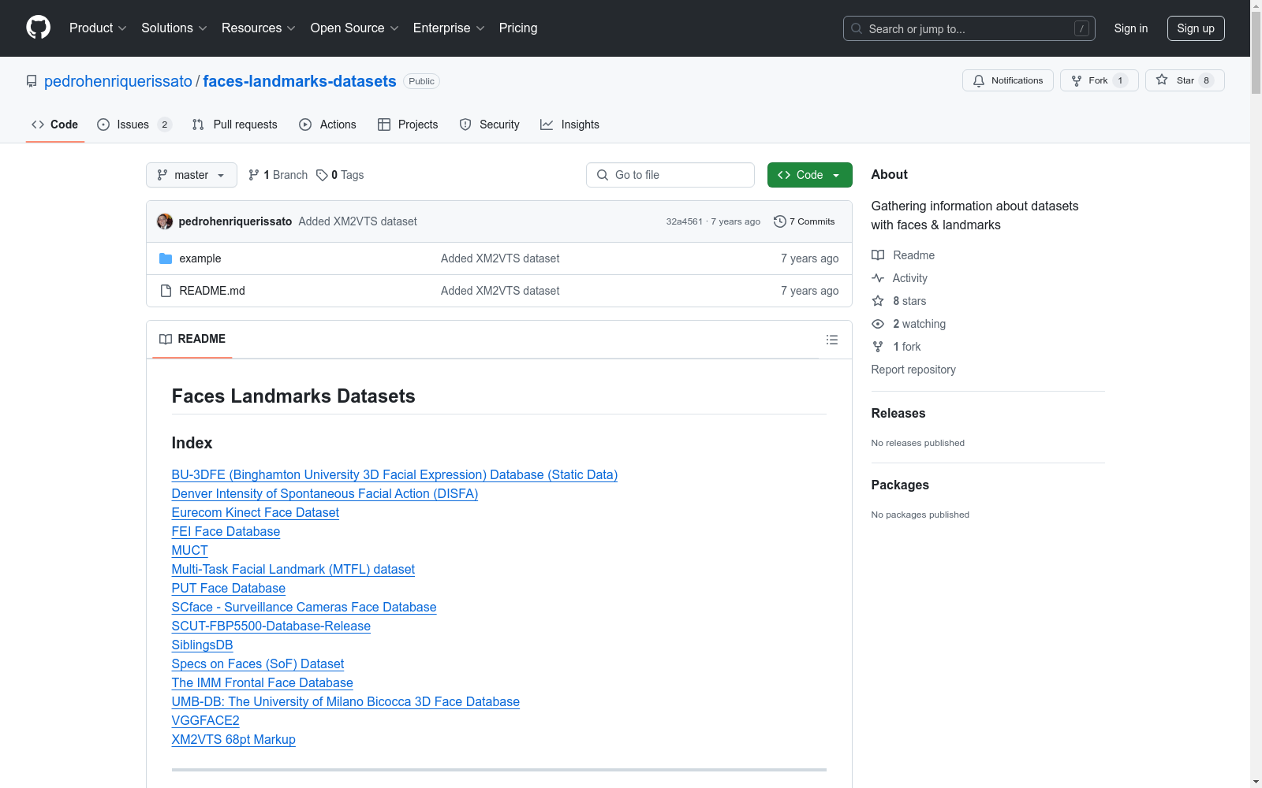Click the README outline list icon

point(831,340)
